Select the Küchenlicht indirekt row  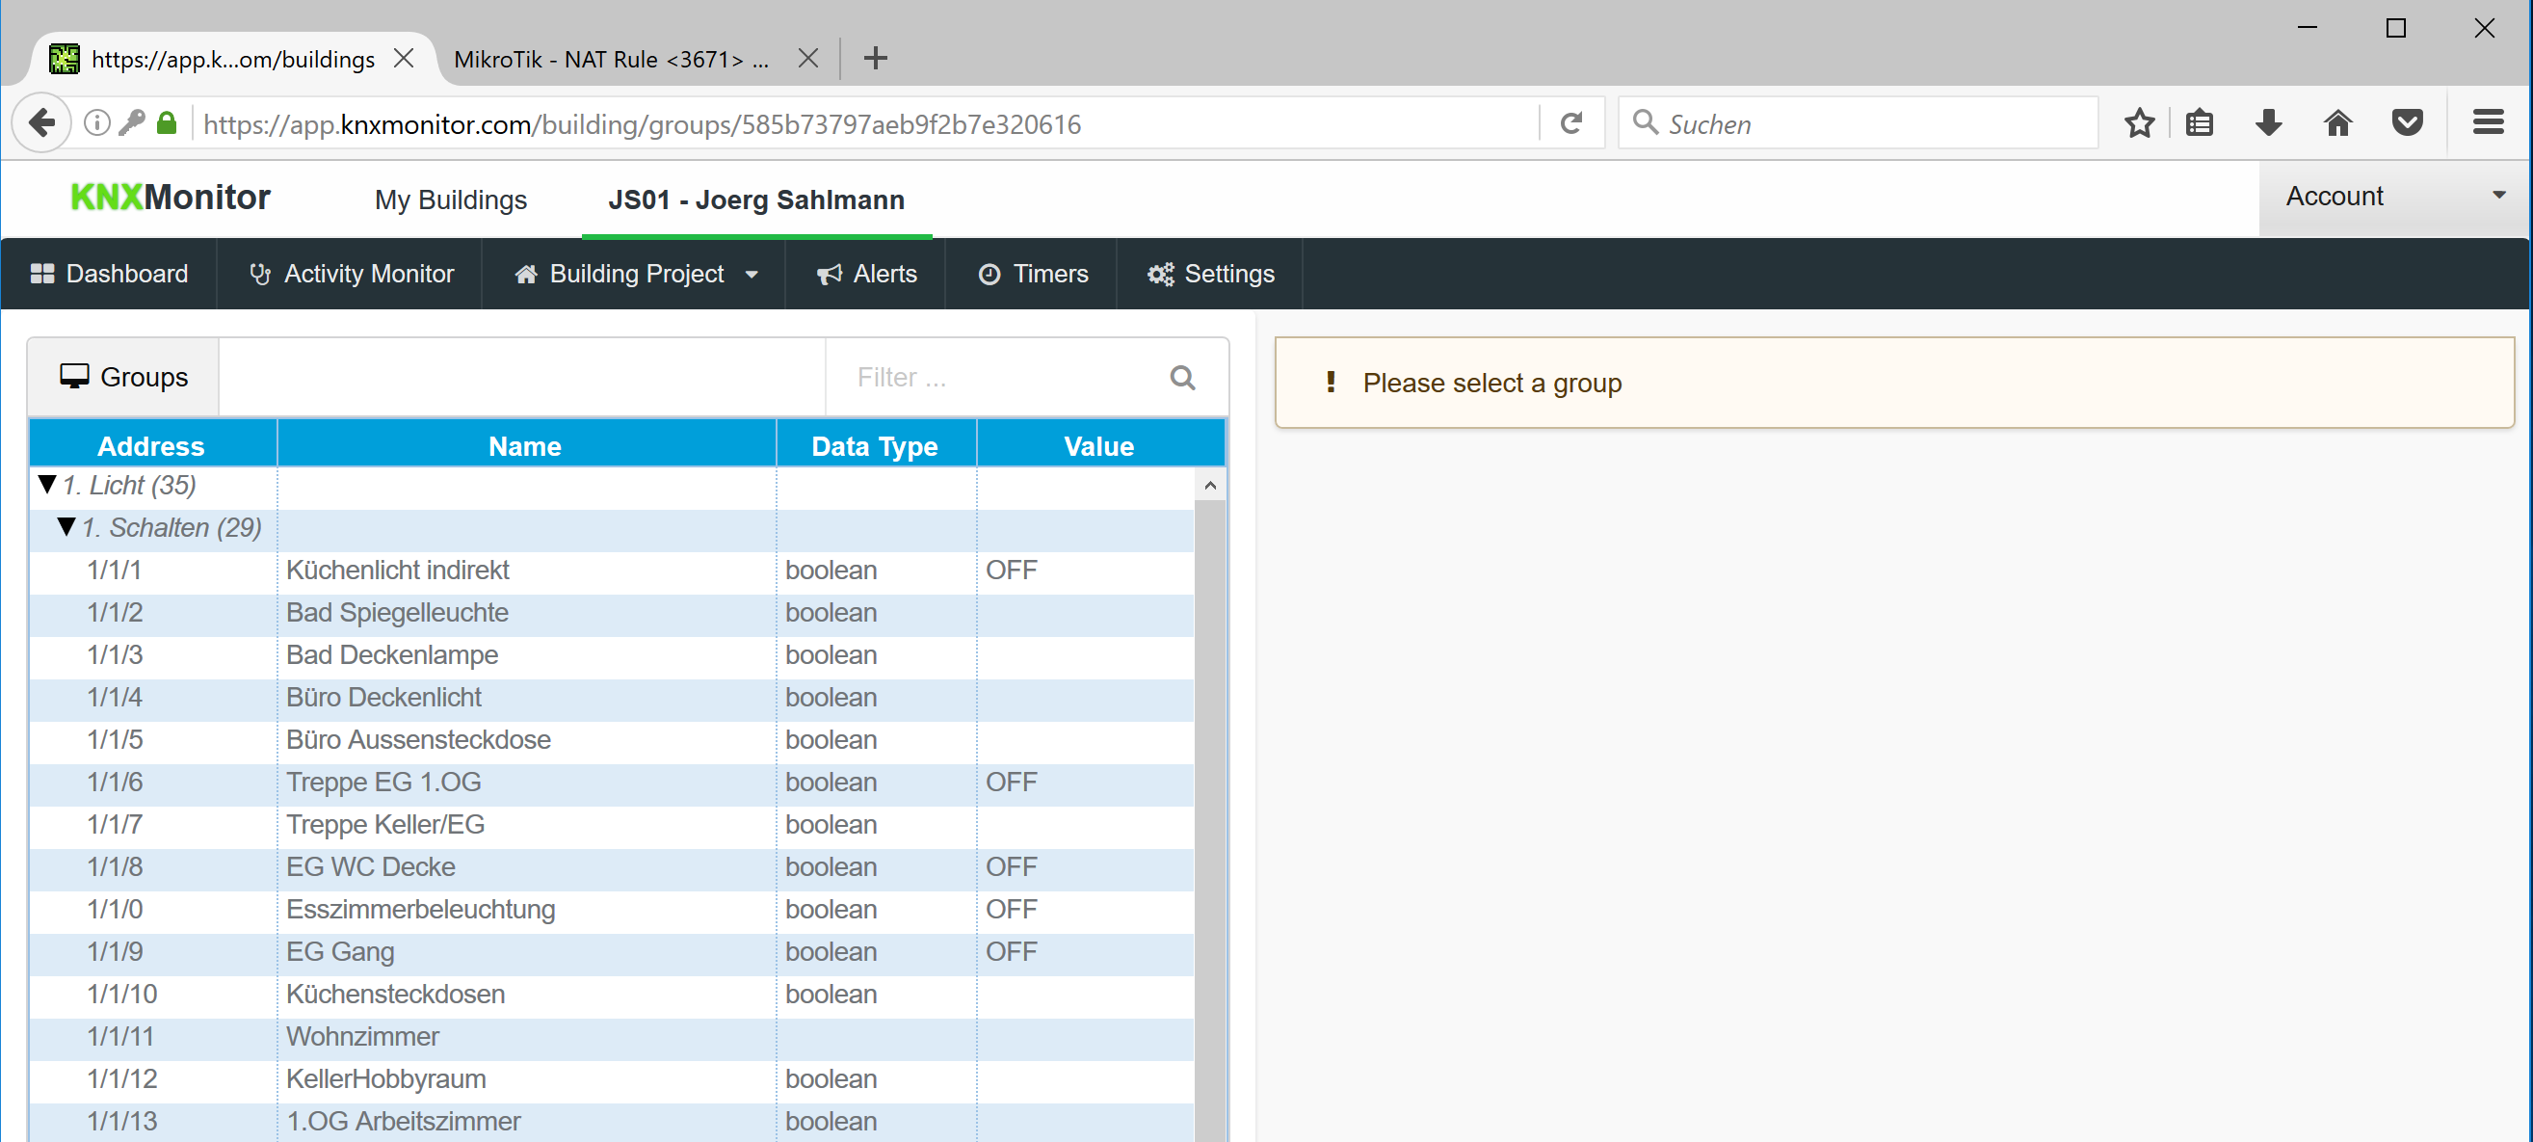(397, 571)
